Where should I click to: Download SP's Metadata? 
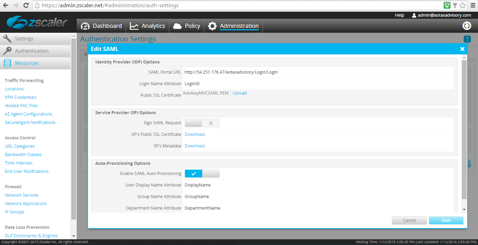click(x=194, y=146)
